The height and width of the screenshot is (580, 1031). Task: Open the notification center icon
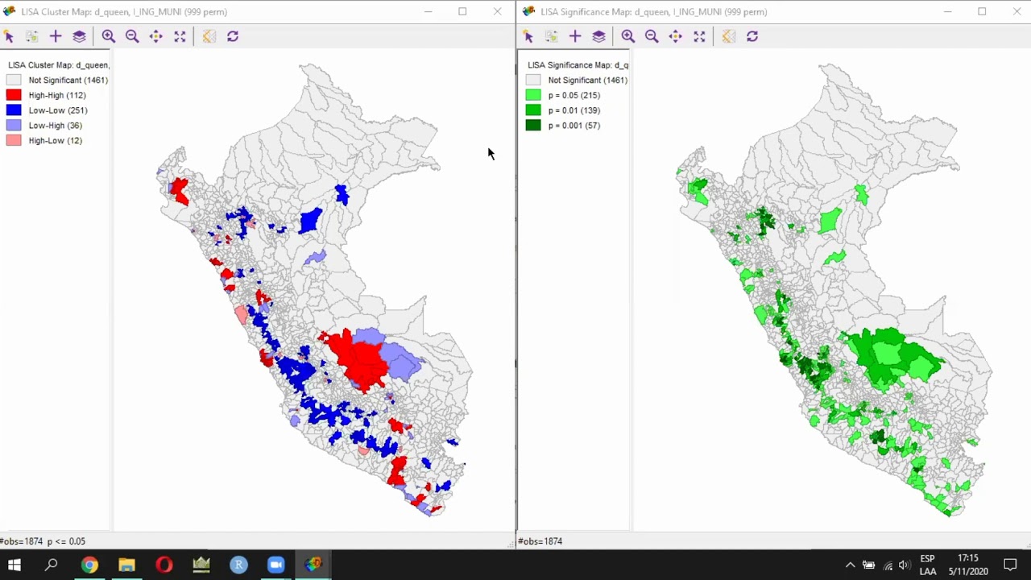click(1010, 565)
